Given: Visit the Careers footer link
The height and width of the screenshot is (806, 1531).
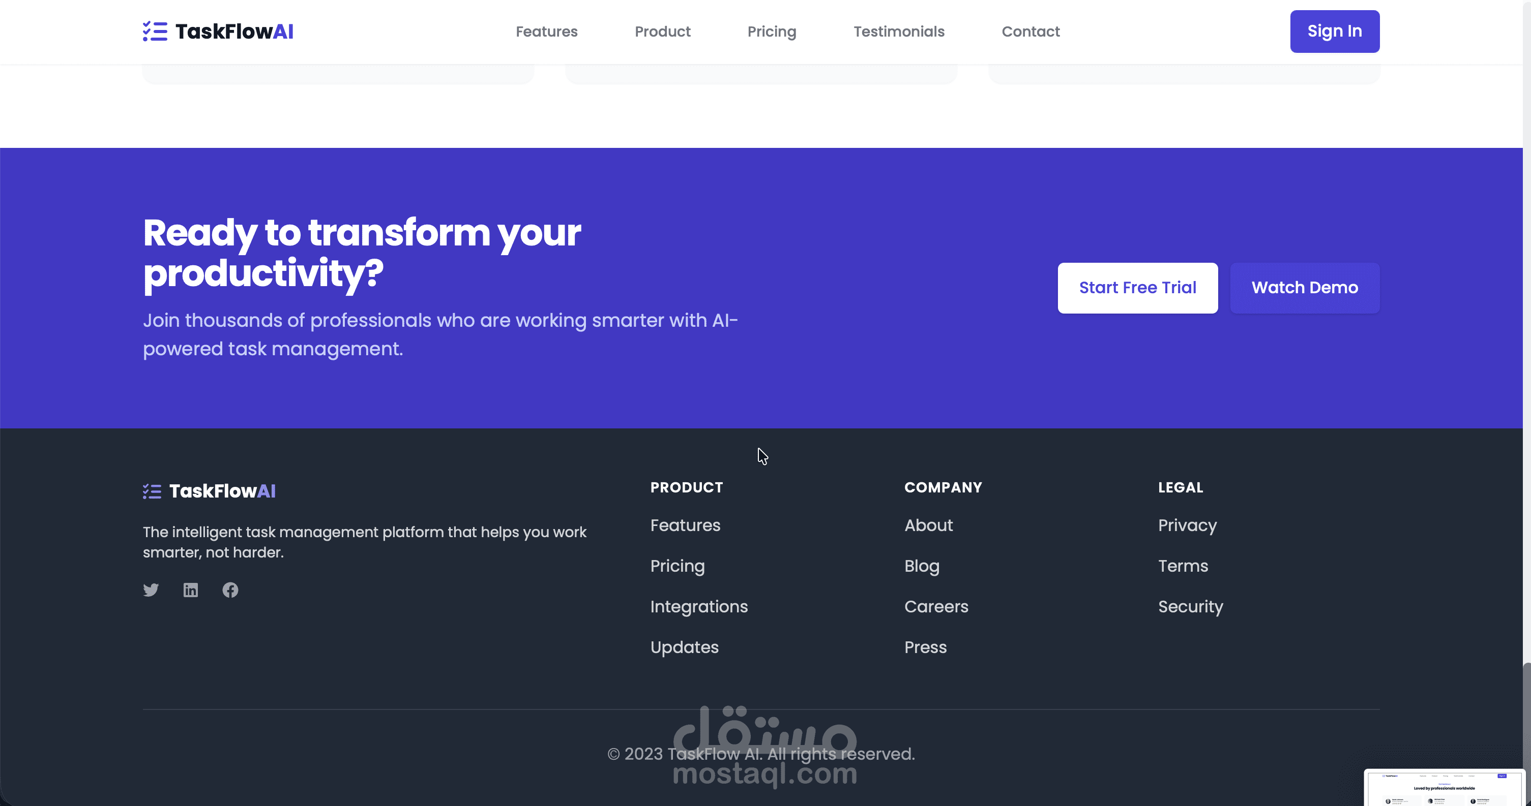Looking at the screenshot, I should pos(935,606).
